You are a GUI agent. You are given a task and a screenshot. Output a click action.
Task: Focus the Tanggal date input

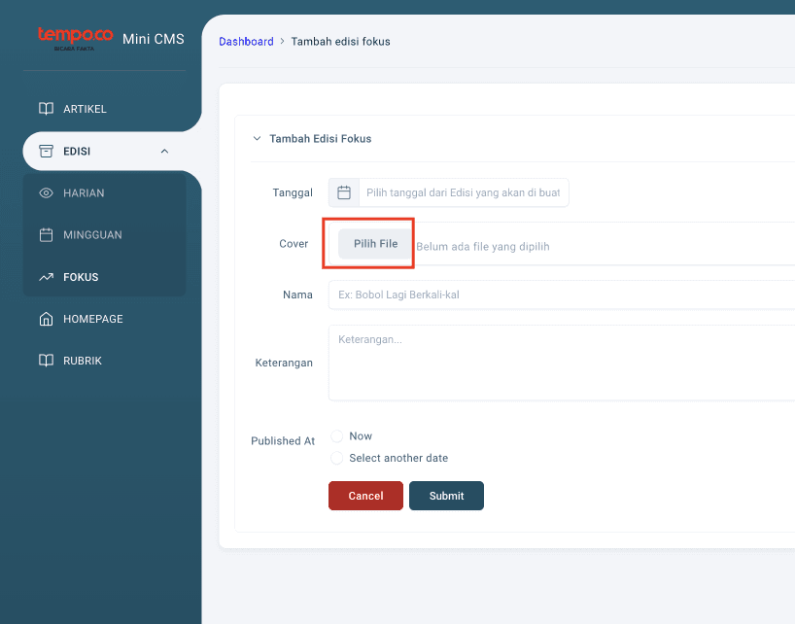[x=464, y=192]
